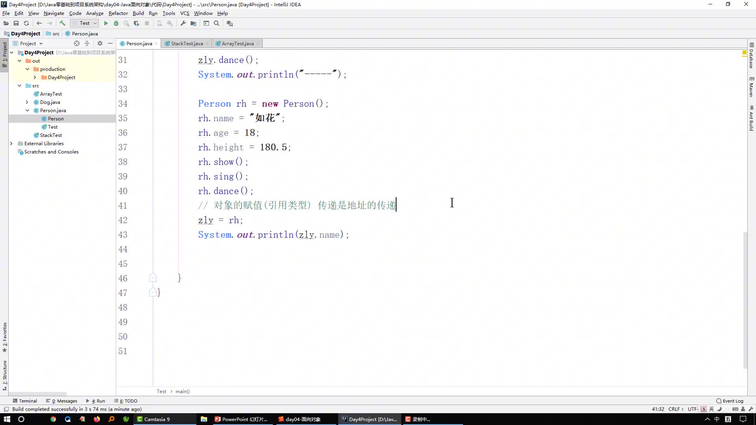Switch to StackTest.java tab
Image resolution: width=756 pixels, height=425 pixels.
click(187, 43)
